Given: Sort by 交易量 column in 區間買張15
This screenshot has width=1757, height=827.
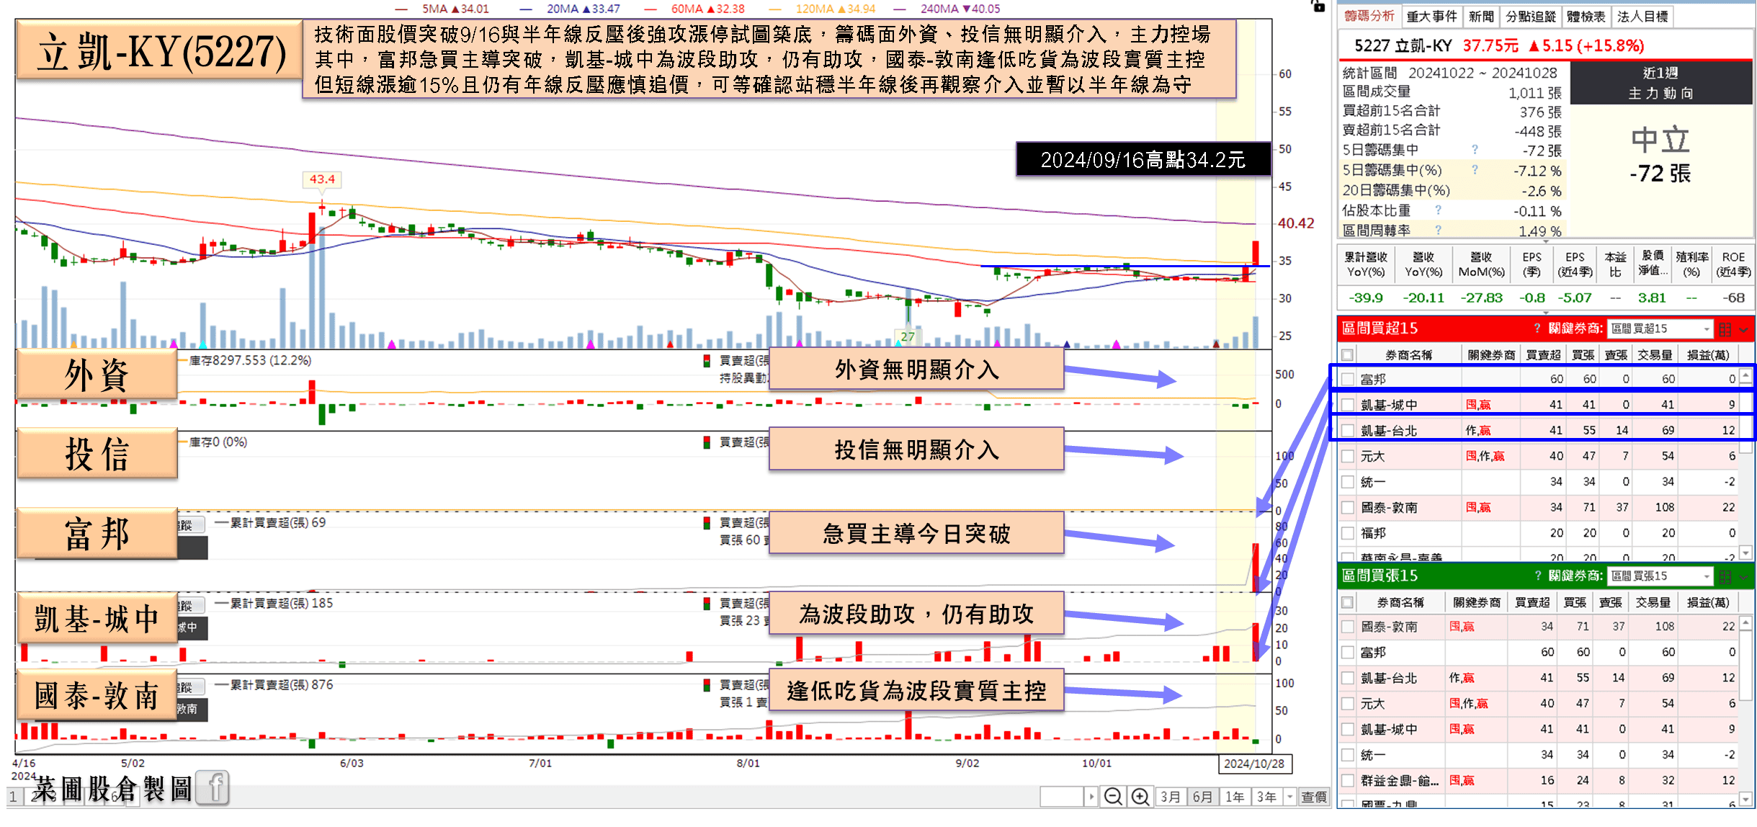Looking at the screenshot, I should (x=1653, y=602).
